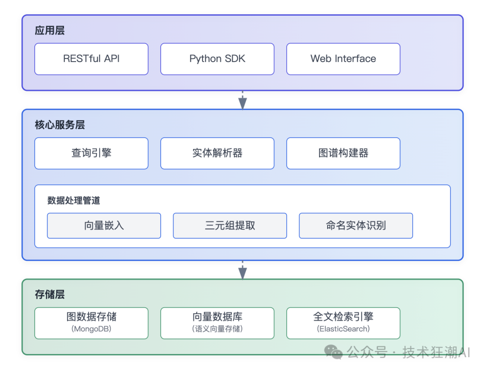This screenshot has height=372, width=486.
Task: Click the 数据处理管道 panel label
Action: (x=74, y=201)
